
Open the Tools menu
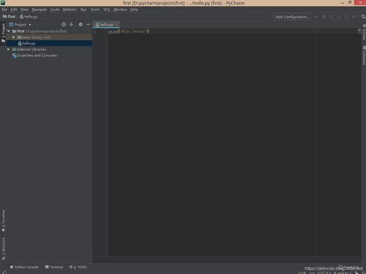(x=95, y=10)
